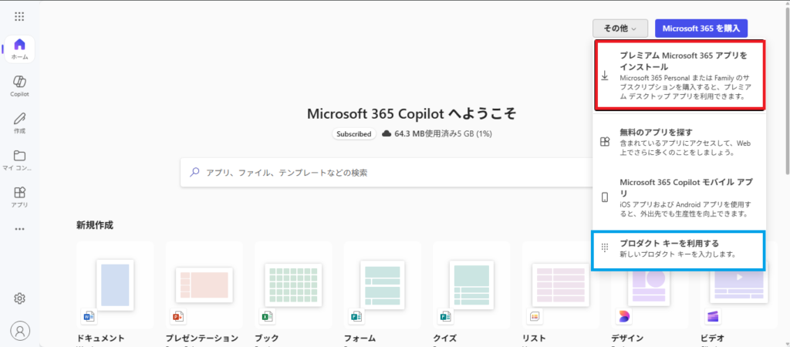Click the apps icon beside 無料のアプリを探す
The height and width of the screenshot is (347, 790).
point(605,142)
